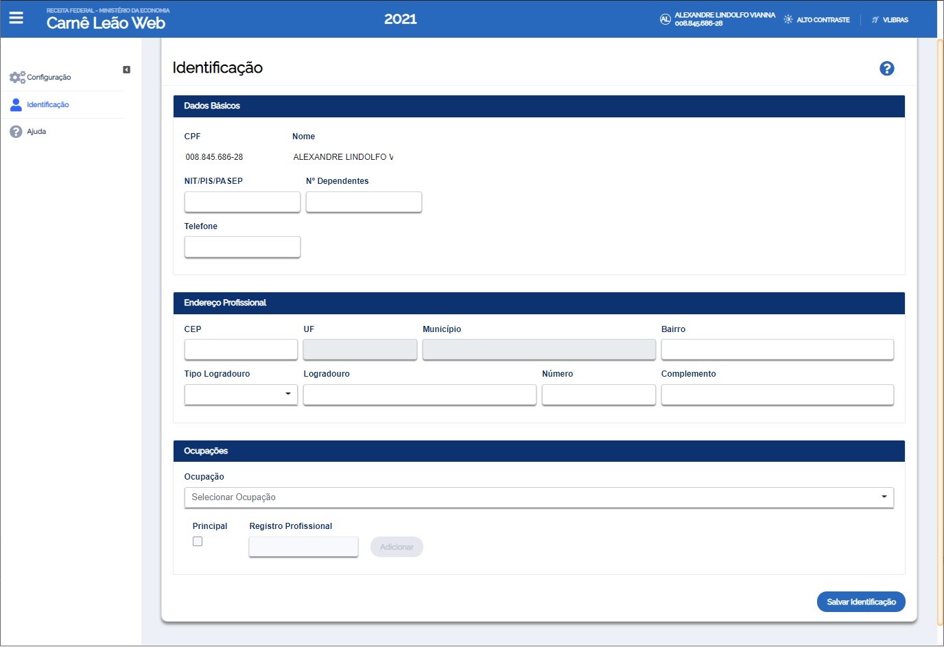The height and width of the screenshot is (647, 944).
Task: Open the Tipo Logradouro dropdown
Action: (x=241, y=395)
